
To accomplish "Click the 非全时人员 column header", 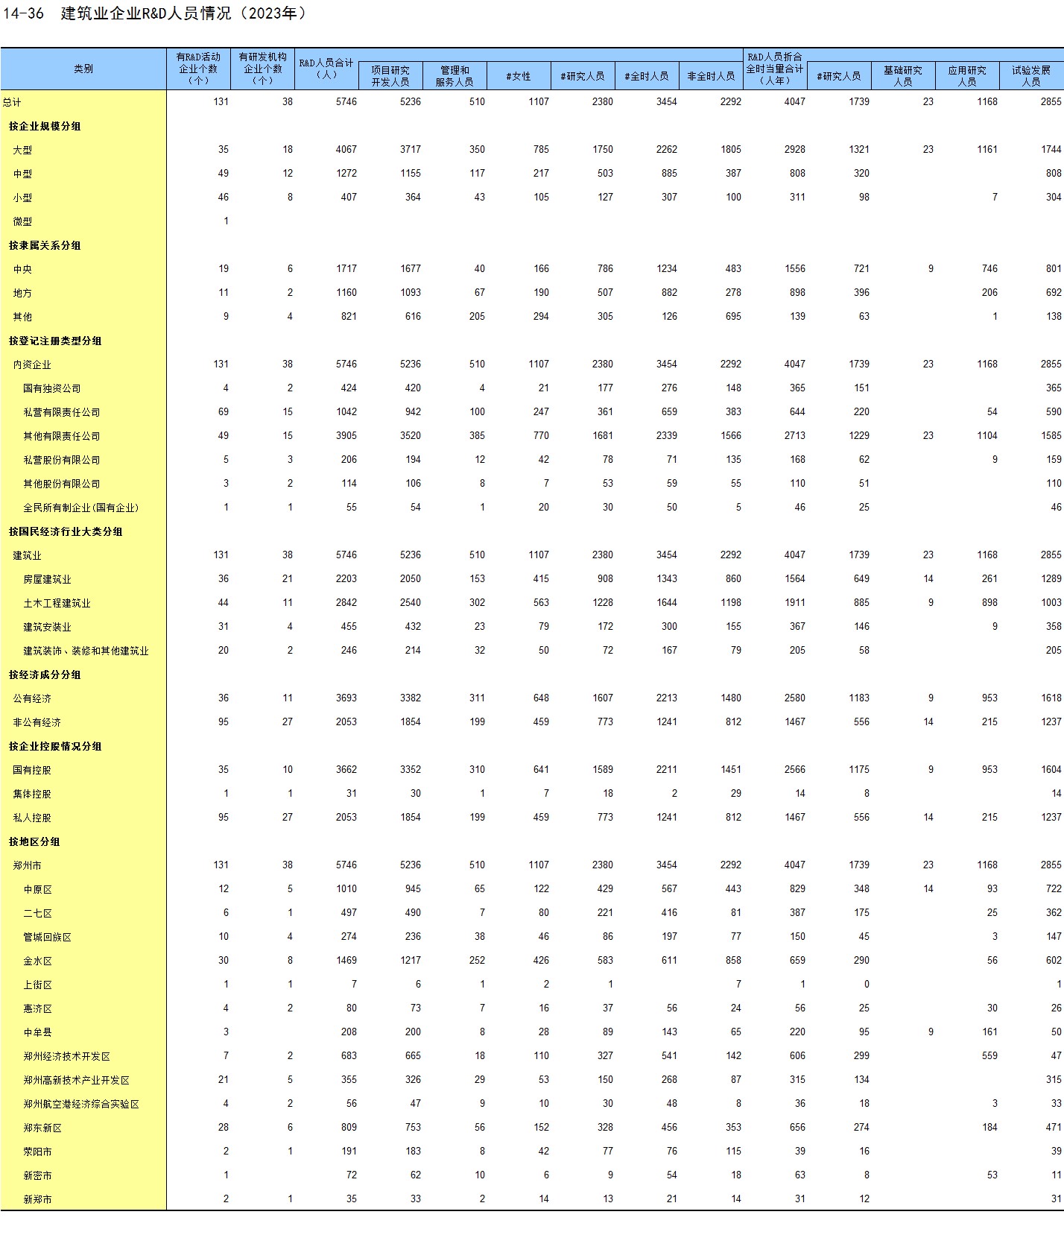I will pos(711,76).
